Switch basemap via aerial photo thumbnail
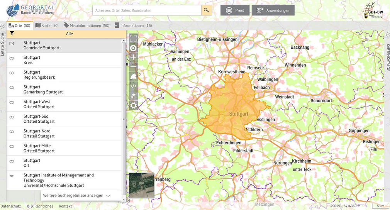This screenshot has width=390, height=210. pos(141,185)
